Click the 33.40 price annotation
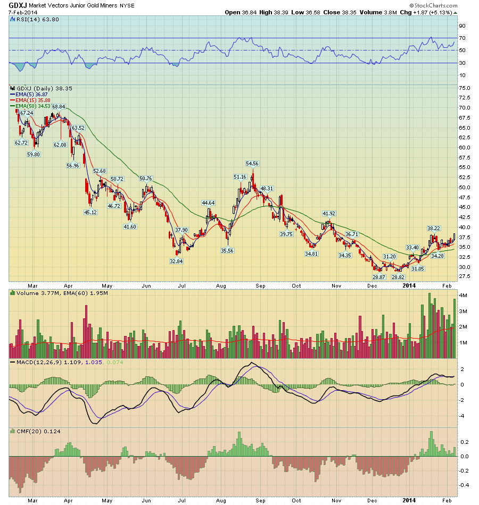Image resolution: width=479 pixels, height=505 pixels. pos(412,248)
